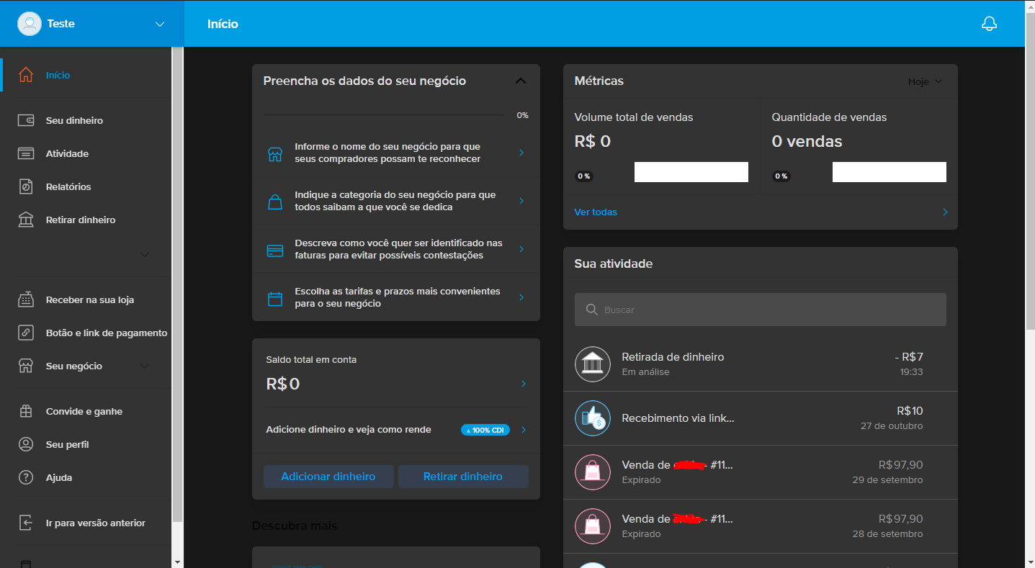Viewport: 1035px width, 568px height.
Task: Click the Atividade list icon
Action: point(26,153)
